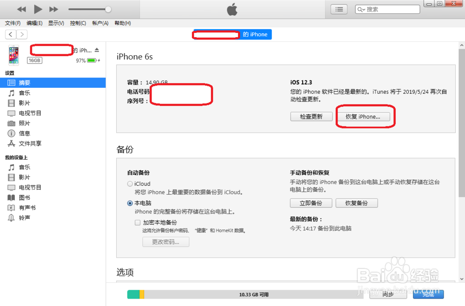This screenshot has height=306, width=465.
Task: Open the 控制(C) menu
Action: coord(78,23)
